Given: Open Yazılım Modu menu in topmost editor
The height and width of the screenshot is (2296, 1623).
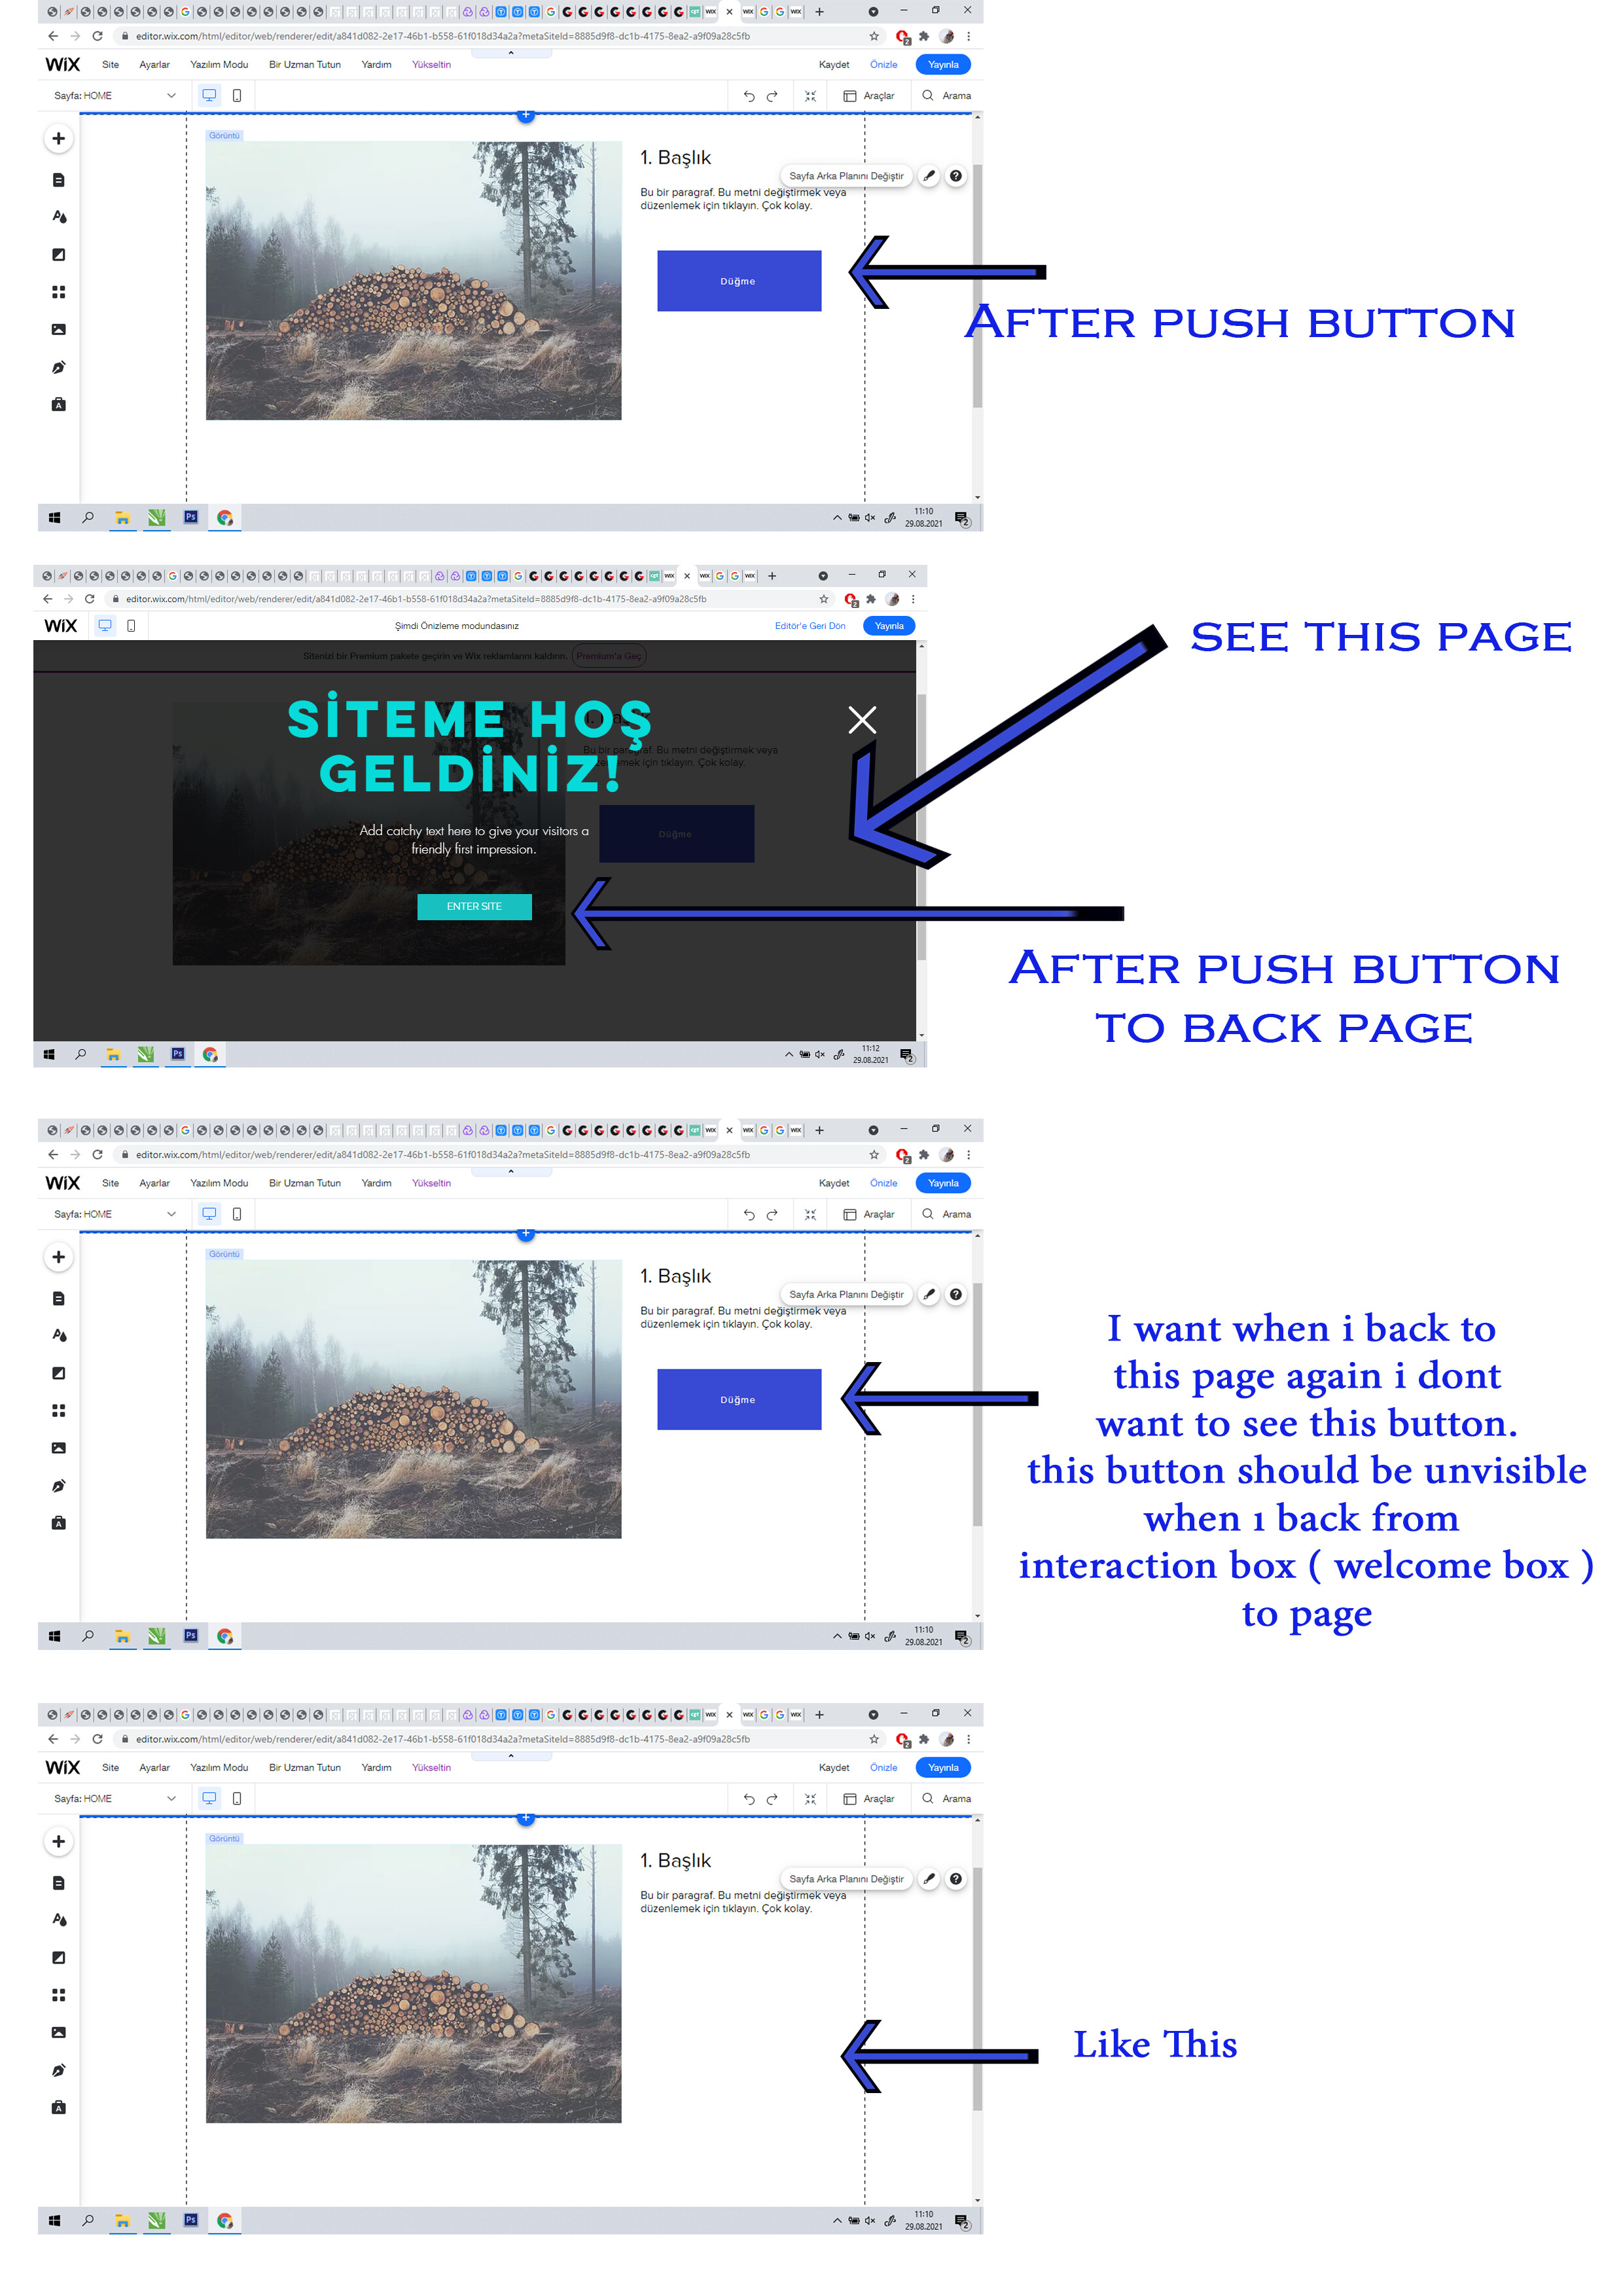Looking at the screenshot, I should coord(219,65).
